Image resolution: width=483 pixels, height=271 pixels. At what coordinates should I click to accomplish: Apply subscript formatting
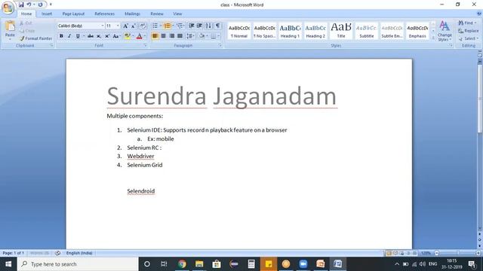pos(99,36)
